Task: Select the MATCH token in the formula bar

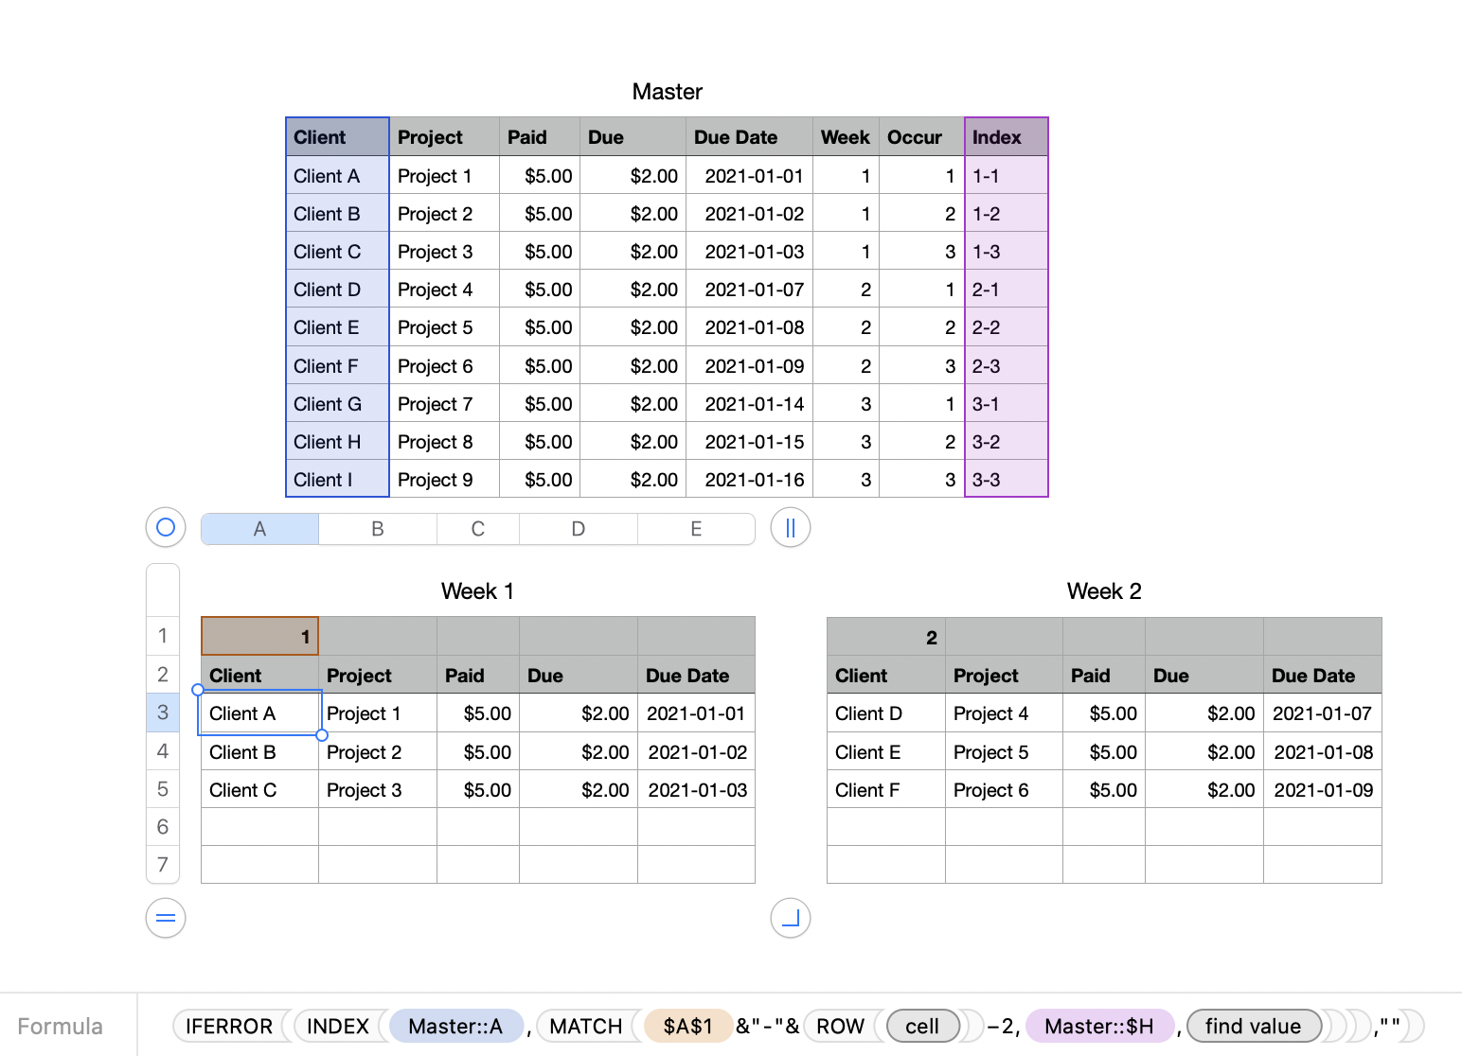Action: point(586,1026)
